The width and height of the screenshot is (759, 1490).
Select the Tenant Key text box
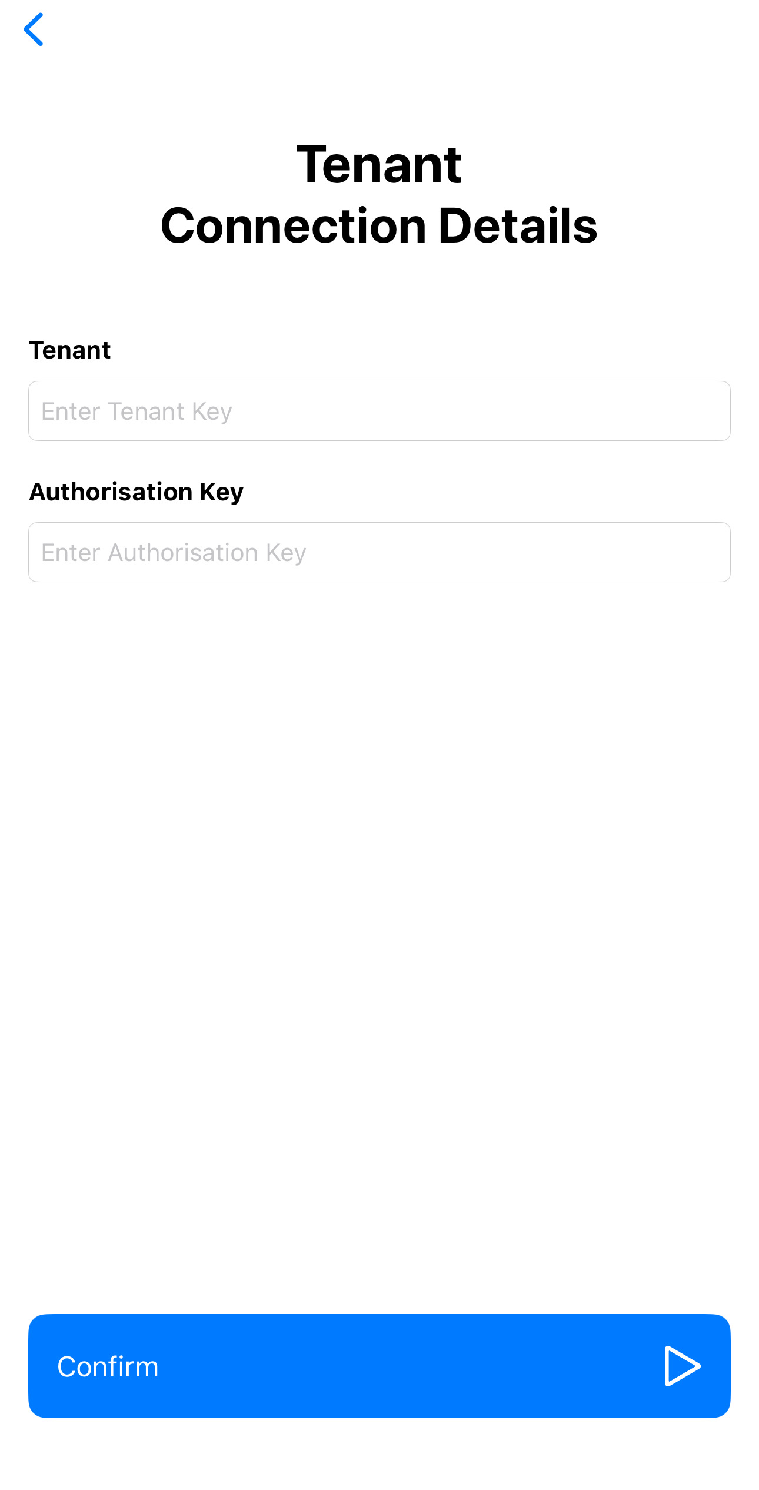(379, 411)
